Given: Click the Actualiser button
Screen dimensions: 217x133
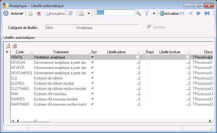Looking at the screenshot, I should click(x=169, y=13).
